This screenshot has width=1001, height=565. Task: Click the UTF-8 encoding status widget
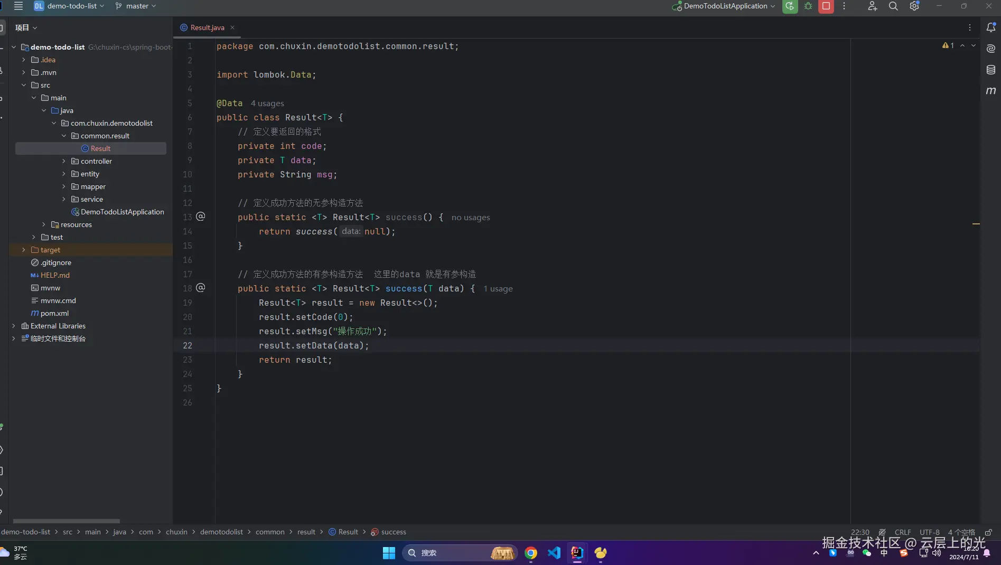click(x=929, y=532)
